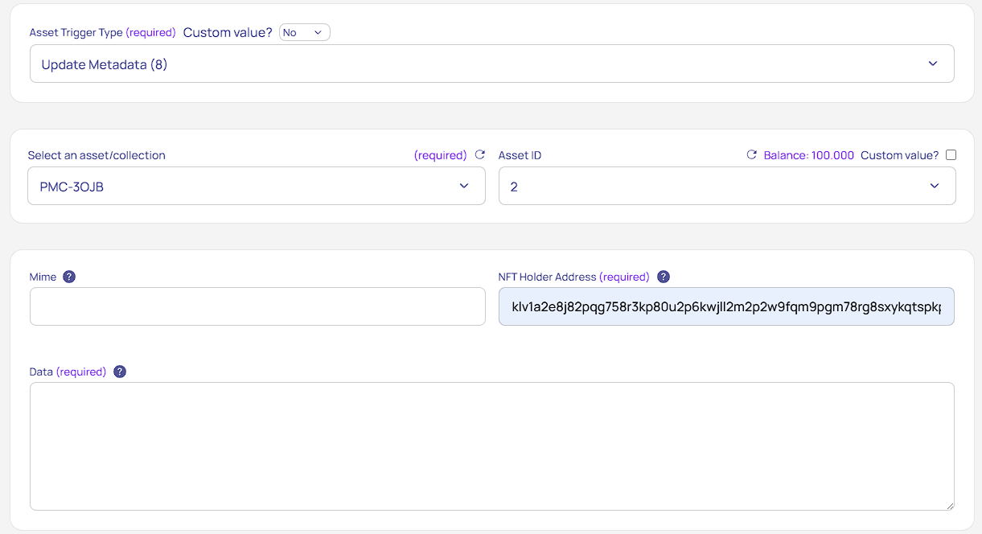Click the refresh icon beside asset/collection
982x534 pixels.
[x=480, y=155]
